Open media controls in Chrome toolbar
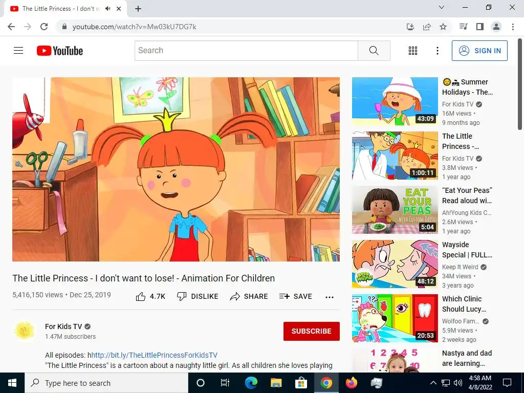The image size is (524, 393). pyautogui.click(x=463, y=27)
